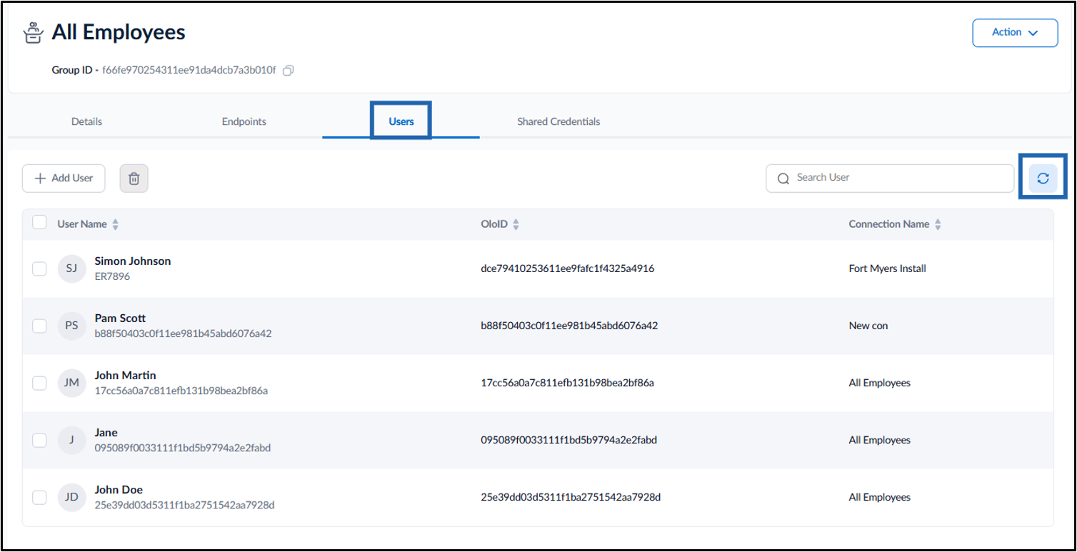
Task: Click the All Employees page title
Action: click(119, 32)
